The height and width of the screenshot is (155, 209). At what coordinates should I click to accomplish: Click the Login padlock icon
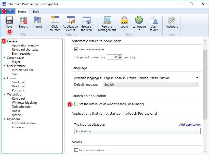point(124,20)
